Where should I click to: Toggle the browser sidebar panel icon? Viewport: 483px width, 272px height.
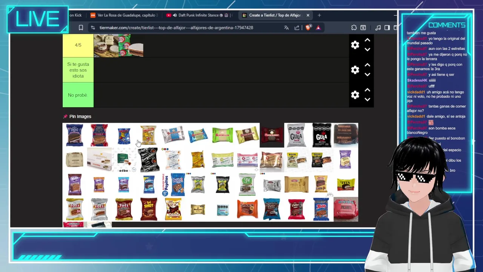387,28
